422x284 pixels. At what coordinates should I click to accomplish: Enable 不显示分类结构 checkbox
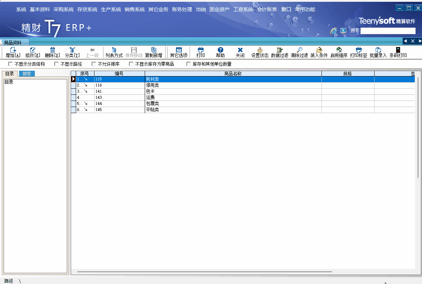[10, 64]
